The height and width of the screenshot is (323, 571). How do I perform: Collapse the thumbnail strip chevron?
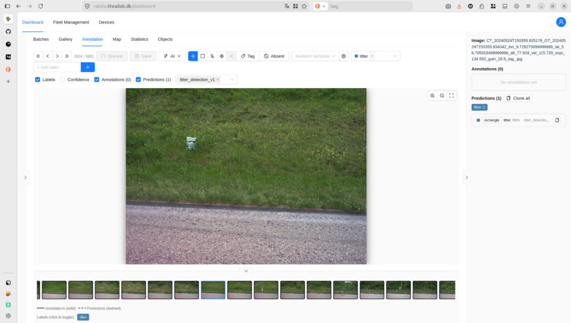coord(246,271)
